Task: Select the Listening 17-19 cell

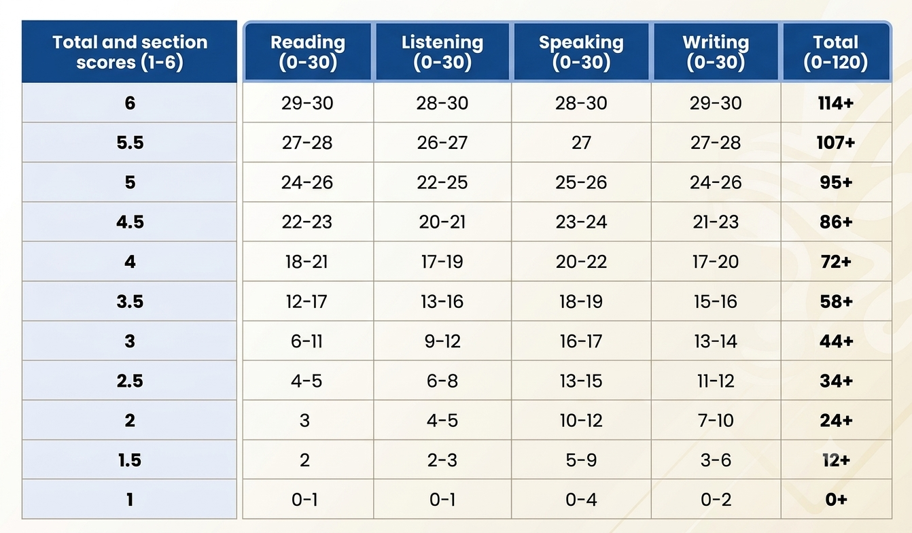Action: coord(442,261)
